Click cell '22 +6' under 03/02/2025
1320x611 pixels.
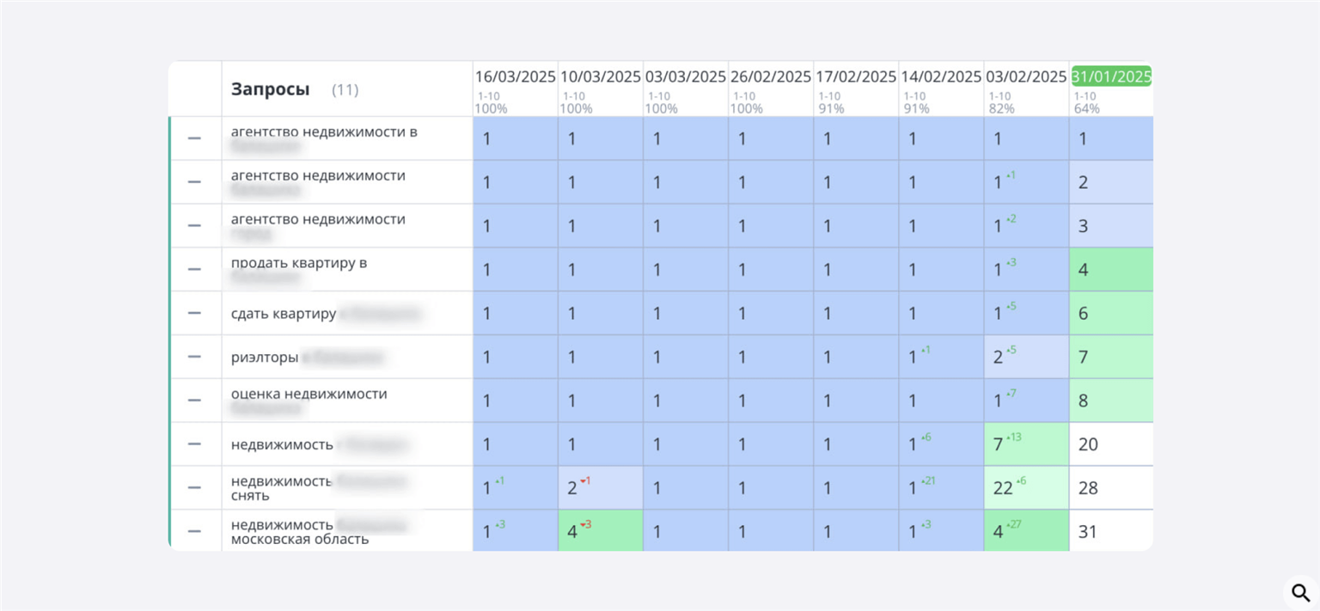tap(1026, 488)
